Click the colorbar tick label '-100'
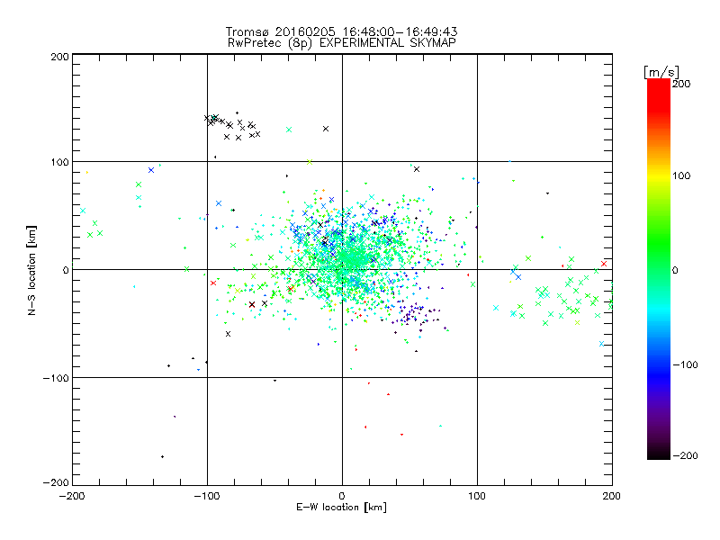The width and height of the screenshot is (720, 540). pyautogui.click(x=685, y=365)
